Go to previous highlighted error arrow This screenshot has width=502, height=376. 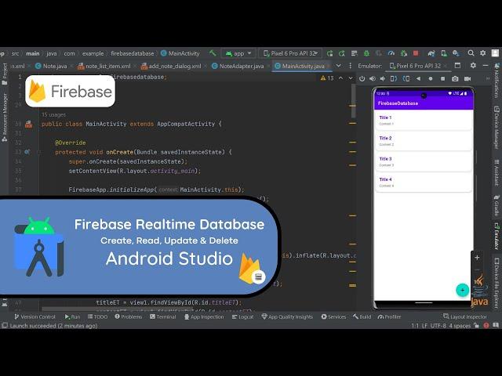pos(340,78)
